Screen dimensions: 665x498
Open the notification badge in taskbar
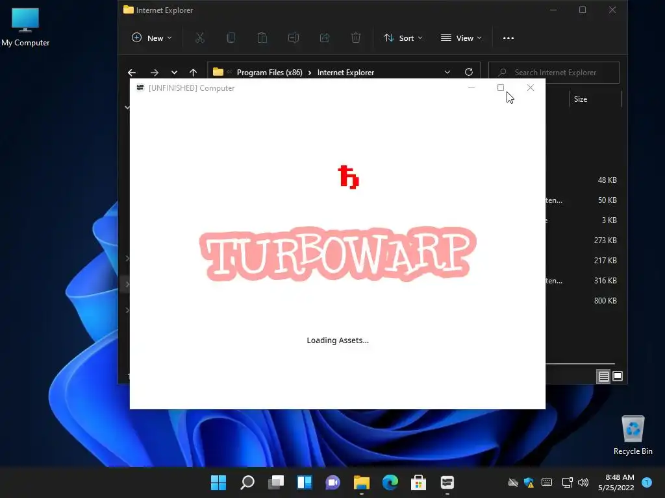click(647, 482)
